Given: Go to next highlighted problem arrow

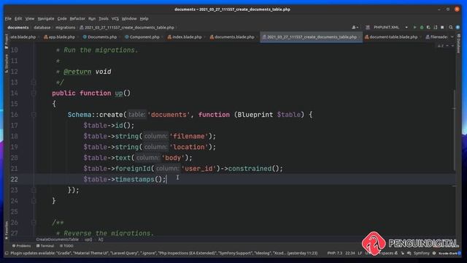Looking at the screenshot, I should [x=452, y=46].
